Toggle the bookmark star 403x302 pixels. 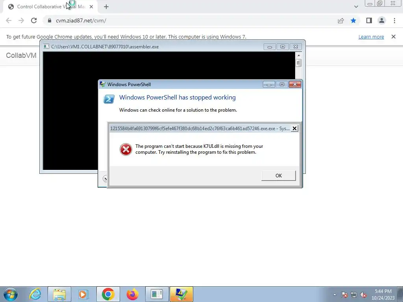point(353,20)
